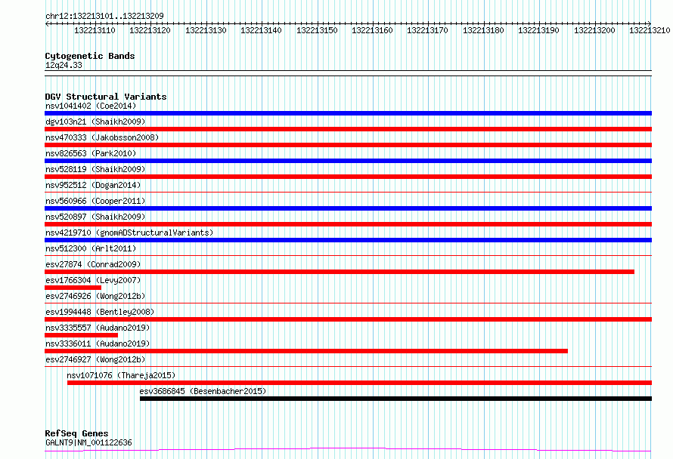Open esv2746927 (Wong2012b) variant label
673x459 pixels.
[x=95, y=359]
